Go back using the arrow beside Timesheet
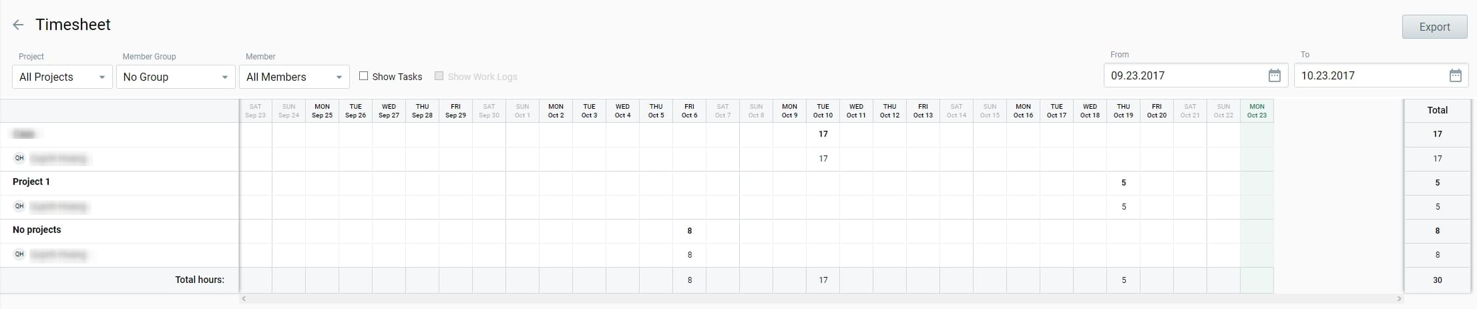The width and height of the screenshot is (1477, 309). (18, 25)
